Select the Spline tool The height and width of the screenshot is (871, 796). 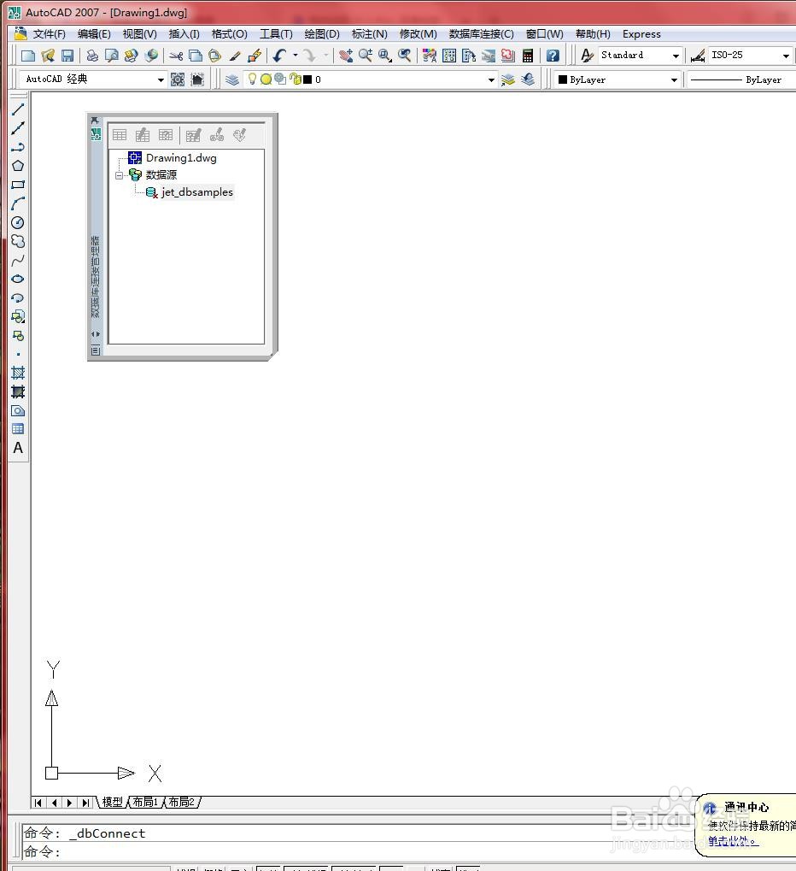coord(18,260)
